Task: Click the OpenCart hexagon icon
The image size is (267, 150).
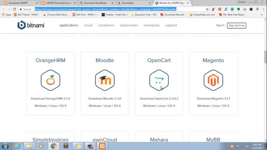Action: [x=159, y=80]
